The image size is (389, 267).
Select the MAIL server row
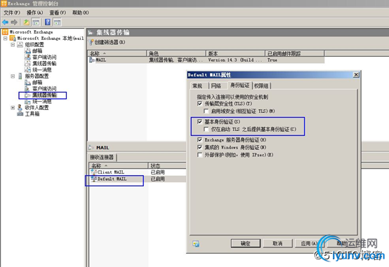pos(206,60)
